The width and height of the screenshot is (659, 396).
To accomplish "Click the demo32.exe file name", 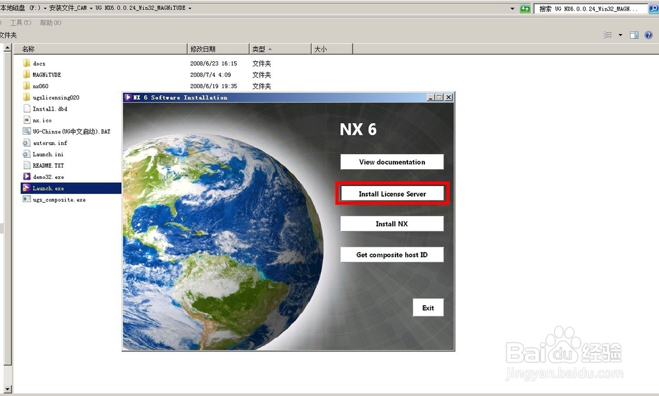I will (x=48, y=177).
